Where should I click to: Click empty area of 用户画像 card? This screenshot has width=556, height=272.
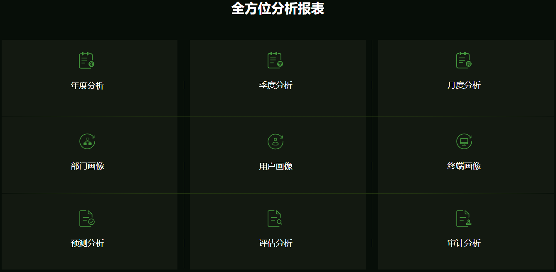pyautogui.click(x=324, y=182)
